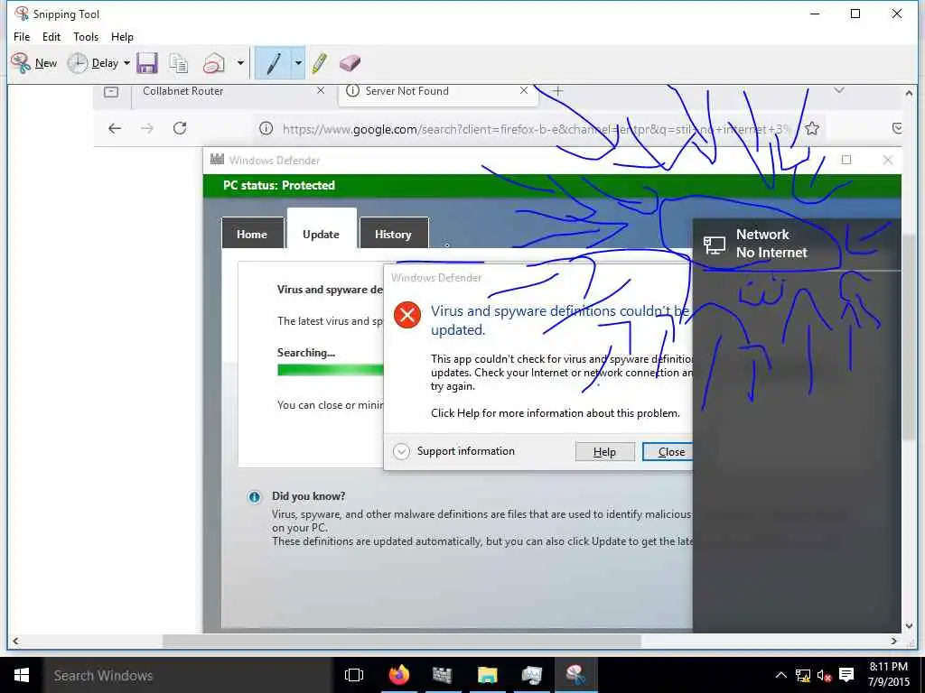925x693 pixels.
Task: Select the Network No Internet entry
Action: pyautogui.click(x=797, y=244)
